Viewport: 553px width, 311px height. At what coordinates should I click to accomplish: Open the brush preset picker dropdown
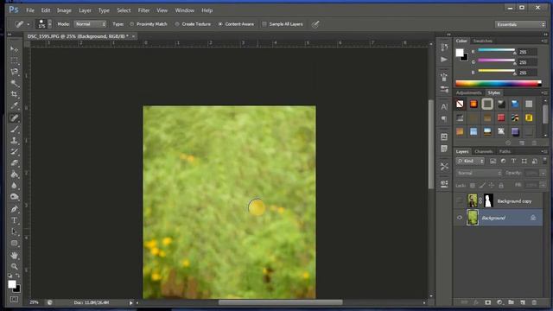[50, 24]
